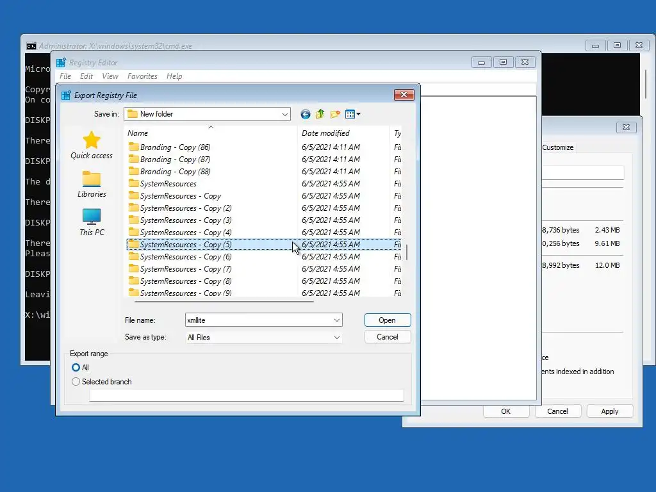Select SystemResources - Copy (5) folder name

186,244
